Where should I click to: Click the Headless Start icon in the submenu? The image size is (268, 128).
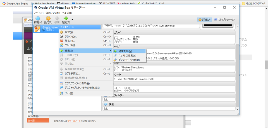[x=115, y=56]
